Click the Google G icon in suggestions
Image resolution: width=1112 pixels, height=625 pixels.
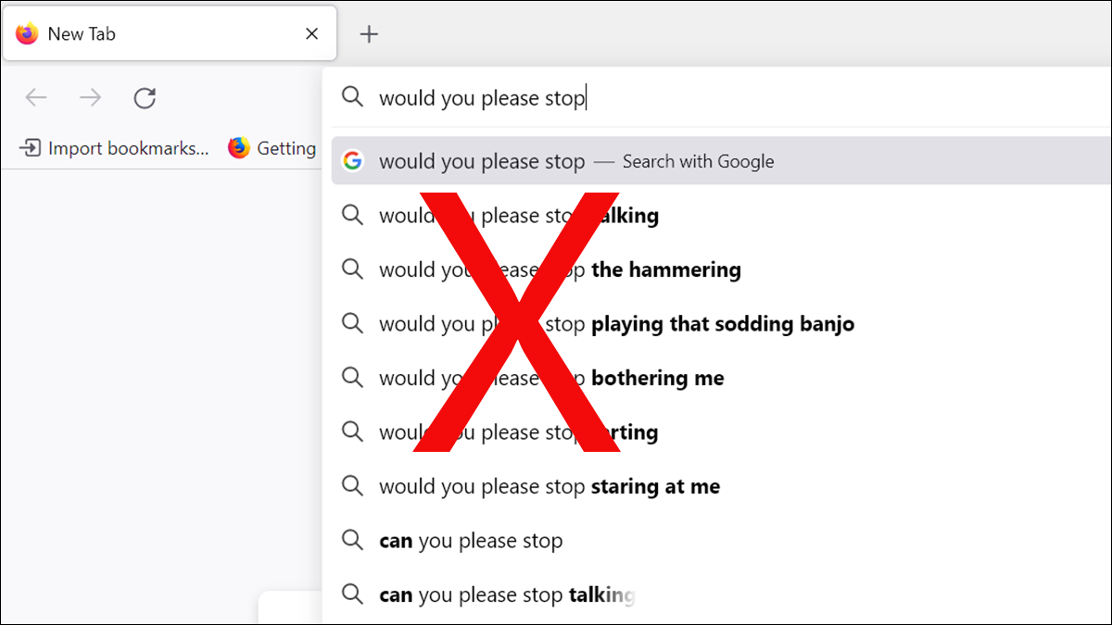point(353,160)
